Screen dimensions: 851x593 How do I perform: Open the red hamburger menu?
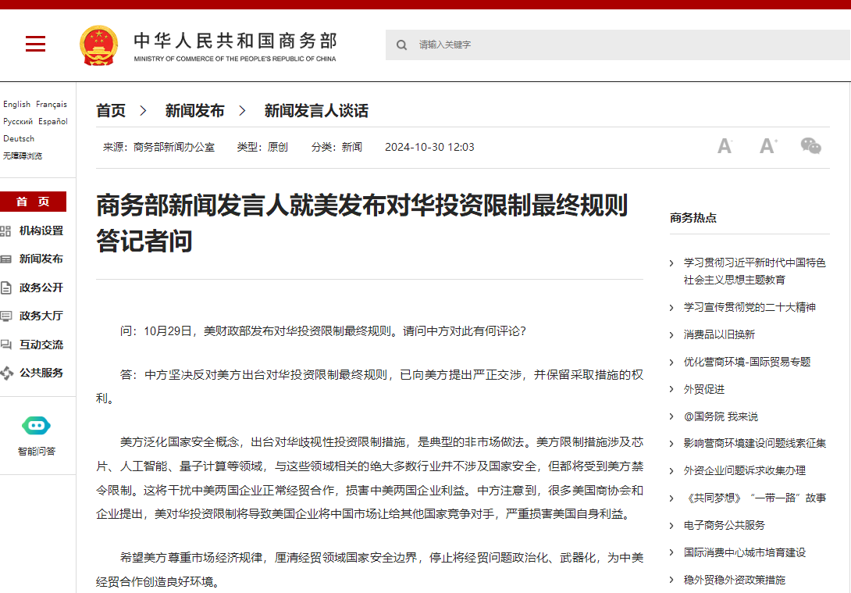35,45
